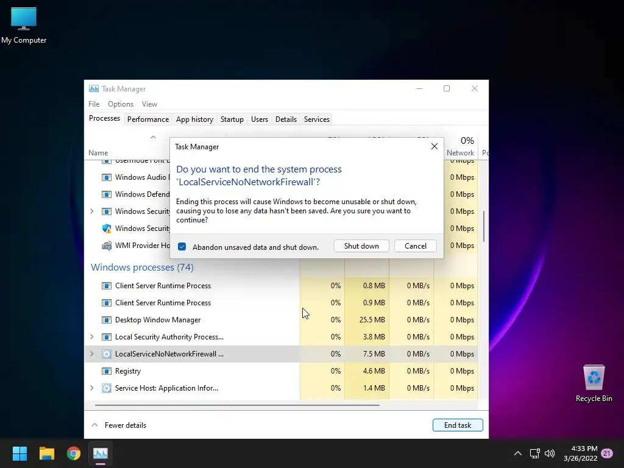The height and width of the screenshot is (468, 624).
Task: Click the Windows Audio process icon
Action: coord(106,177)
